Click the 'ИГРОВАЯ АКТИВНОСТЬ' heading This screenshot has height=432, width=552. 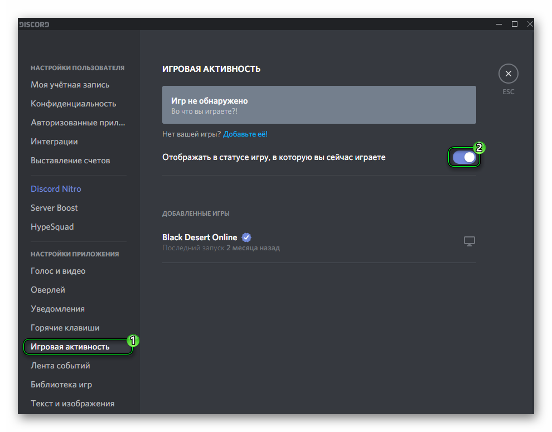pos(211,69)
